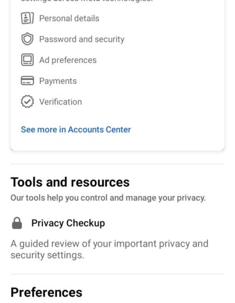235x303 pixels.
Task: Tap the privacy tools subtitle text
Action: [x=108, y=198]
